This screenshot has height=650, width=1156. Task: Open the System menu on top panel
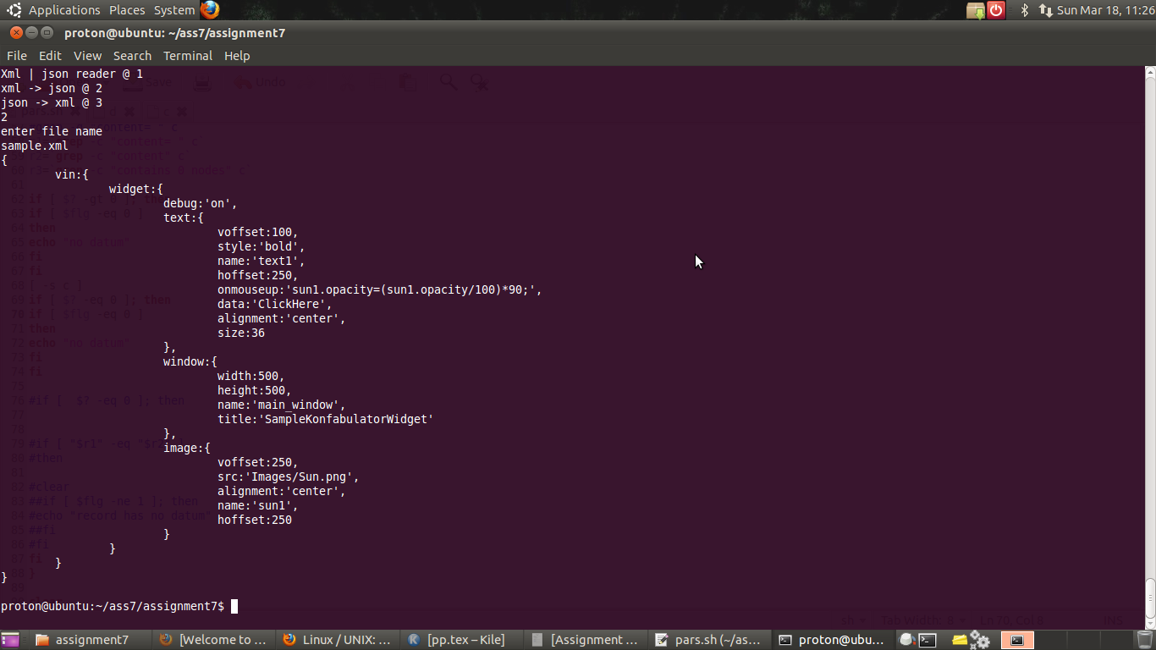174,10
